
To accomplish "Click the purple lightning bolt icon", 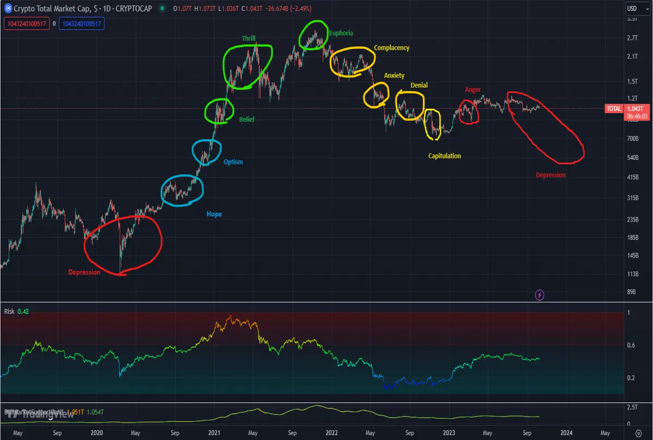I will (540, 295).
